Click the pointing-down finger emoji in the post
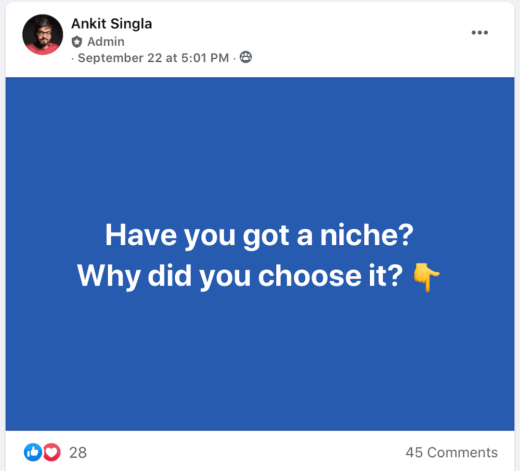Viewport: 520px width, 471px height. click(x=427, y=277)
